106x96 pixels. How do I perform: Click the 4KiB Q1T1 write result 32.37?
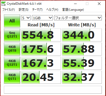[x=82, y=77]
